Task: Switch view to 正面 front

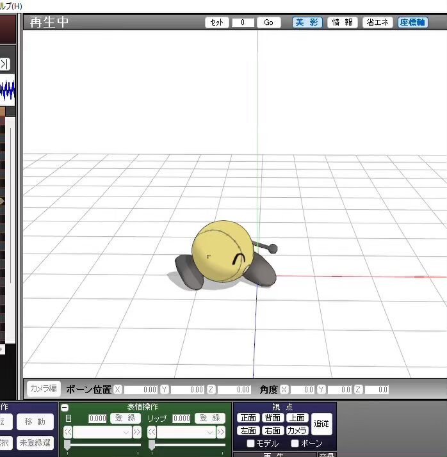Action: [248, 418]
